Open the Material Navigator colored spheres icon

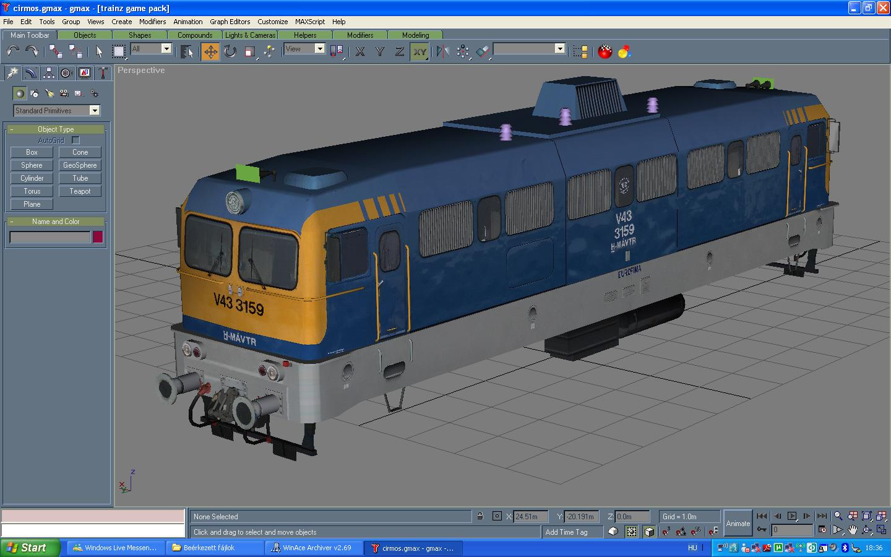coord(624,52)
